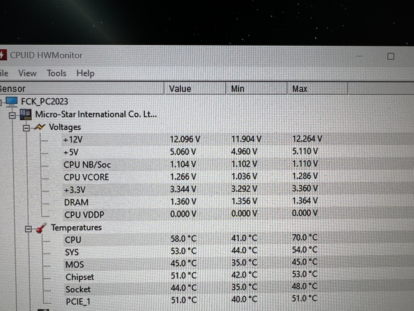Maximize the HWMonitor window
414x311 pixels.
(x=391, y=56)
